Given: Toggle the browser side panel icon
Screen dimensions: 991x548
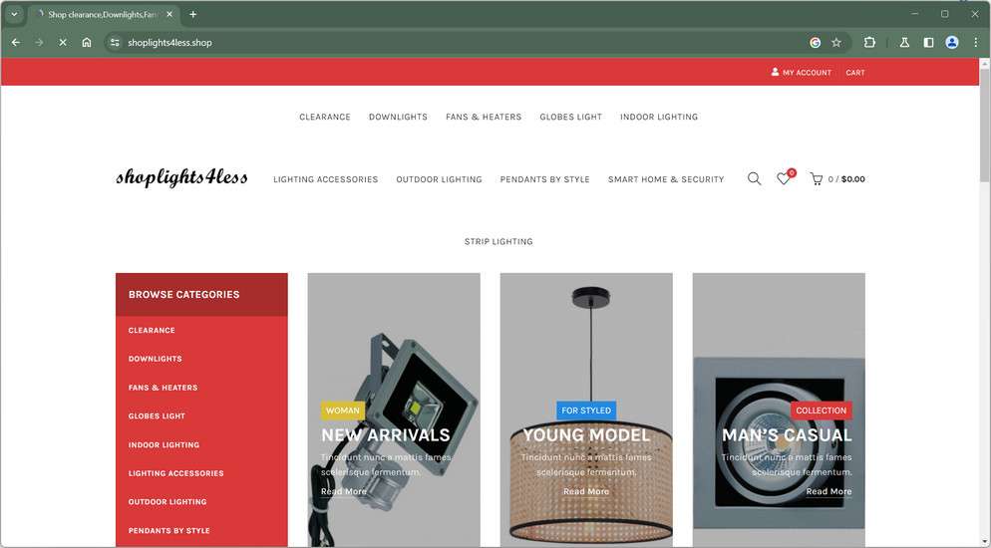Looking at the screenshot, I should coord(928,42).
